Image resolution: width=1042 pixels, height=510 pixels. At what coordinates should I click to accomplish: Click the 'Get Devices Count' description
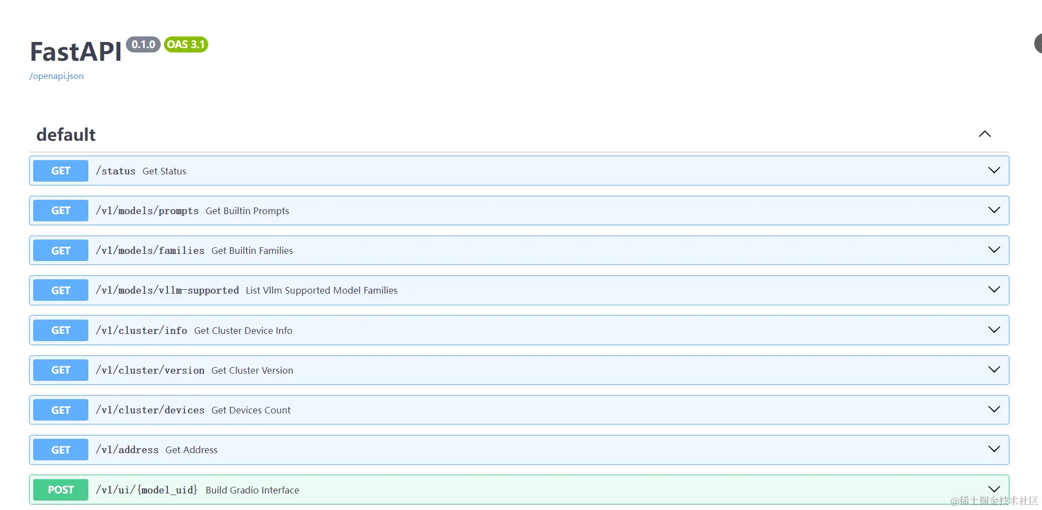pos(251,410)
